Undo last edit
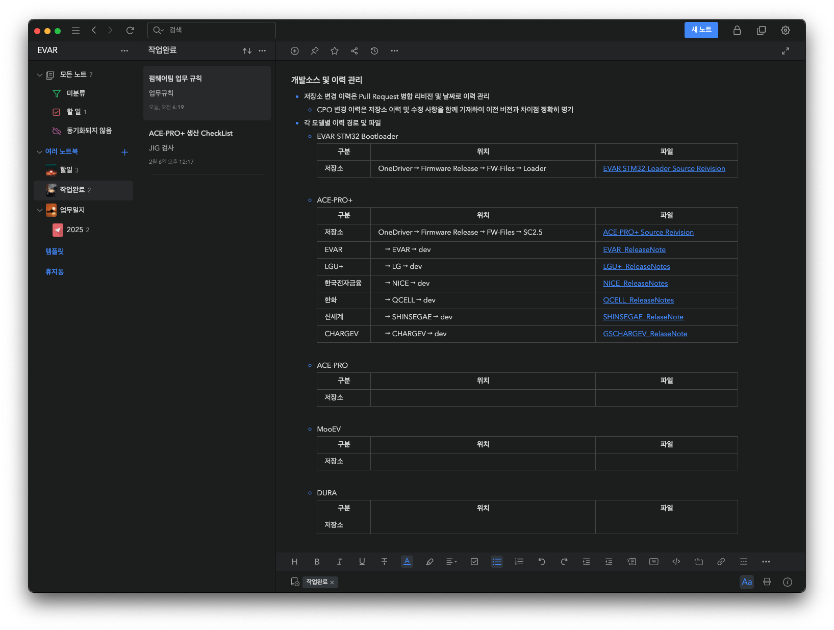This screenshot has width=834, height=630. coord(542,562)
